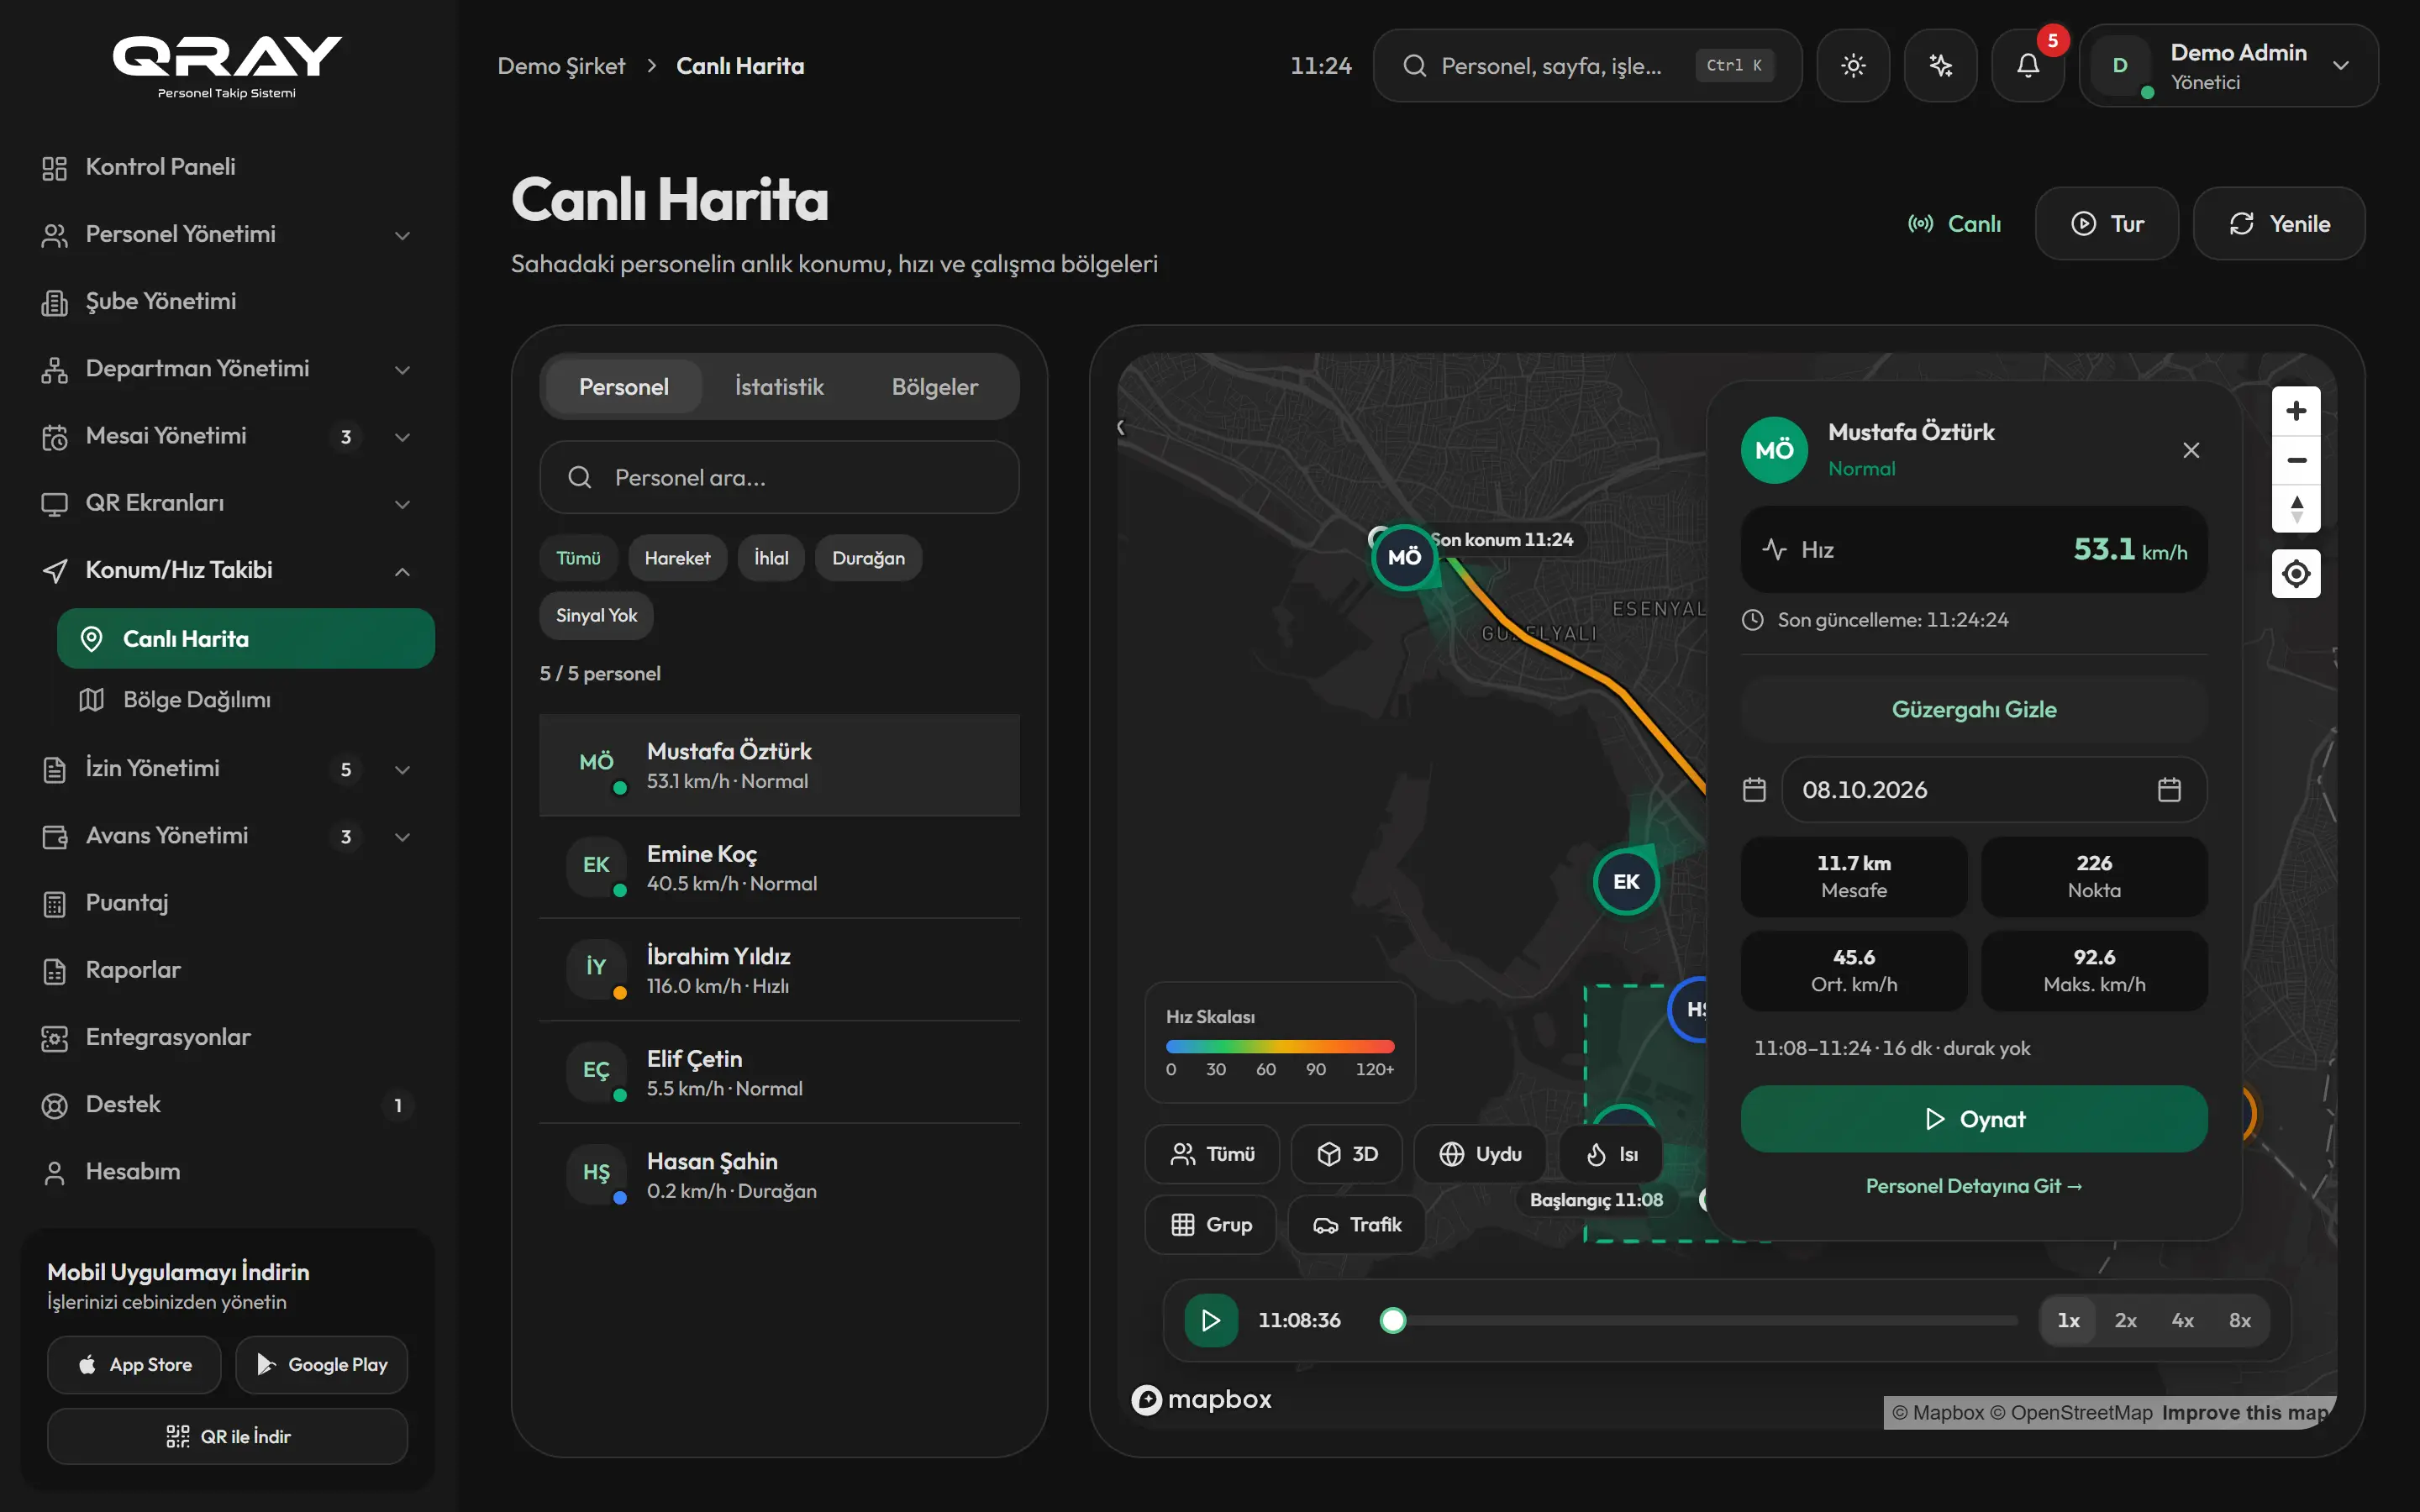Click the Yenile refresh button

(2278, 224)
